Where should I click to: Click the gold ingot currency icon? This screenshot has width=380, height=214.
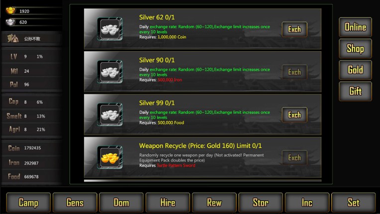point(10,10)
